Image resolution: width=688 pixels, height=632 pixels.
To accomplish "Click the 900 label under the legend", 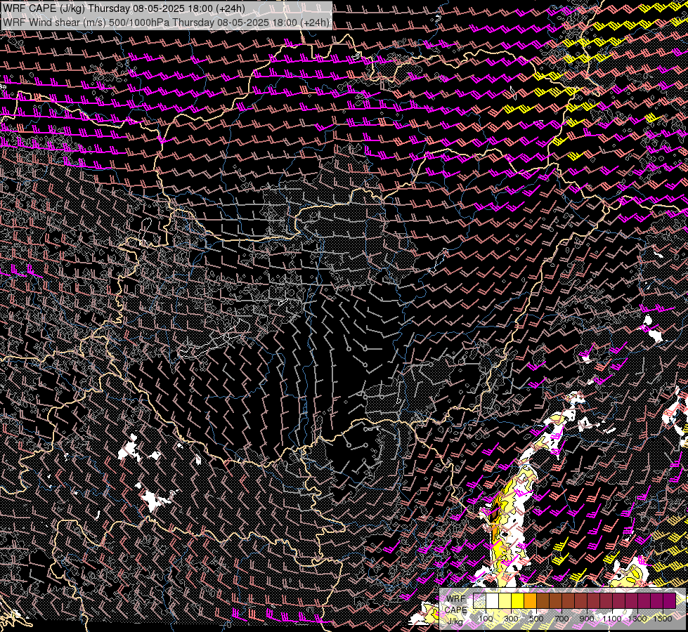I will pos(587,619).
